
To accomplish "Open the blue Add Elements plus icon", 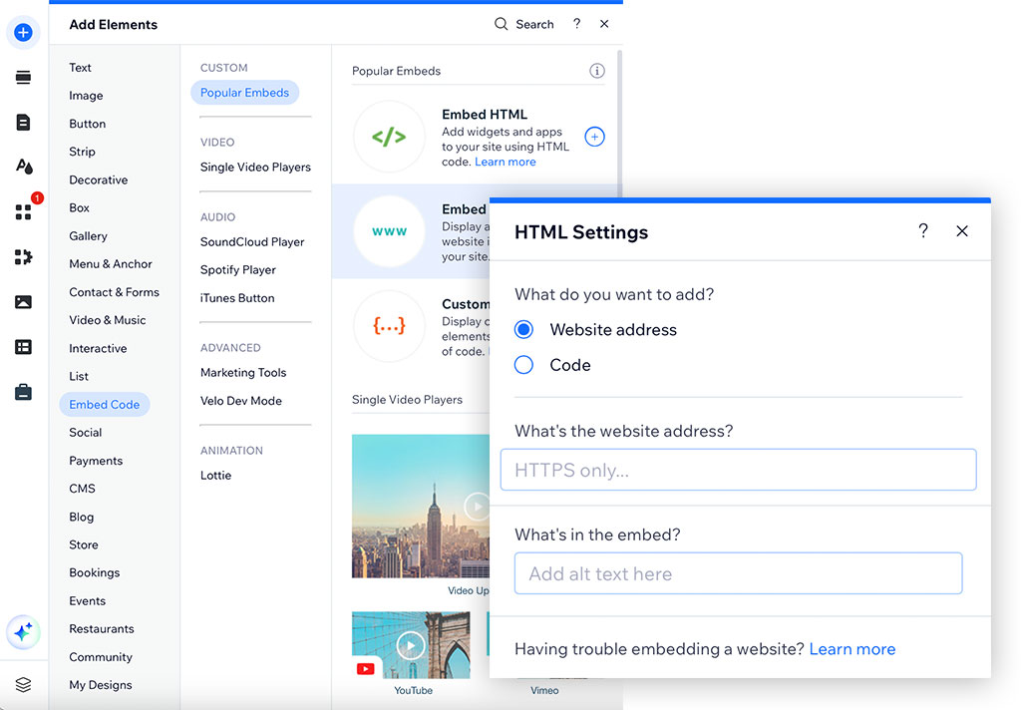I will 22,32.
